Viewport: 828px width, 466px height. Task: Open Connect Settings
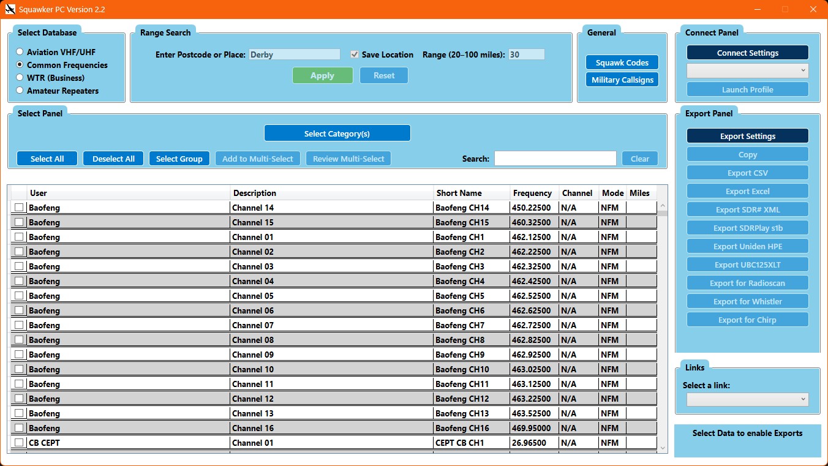(x=747, y=53)
